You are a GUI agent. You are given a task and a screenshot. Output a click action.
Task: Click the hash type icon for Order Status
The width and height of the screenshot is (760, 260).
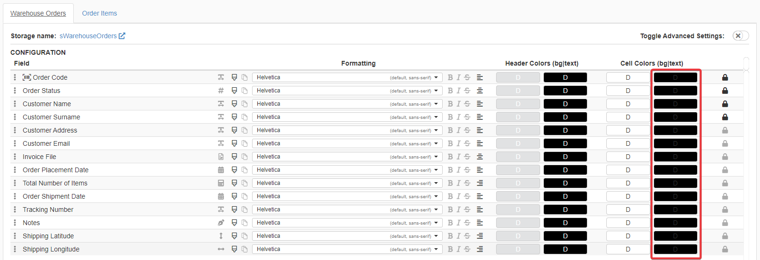(221, 91)
